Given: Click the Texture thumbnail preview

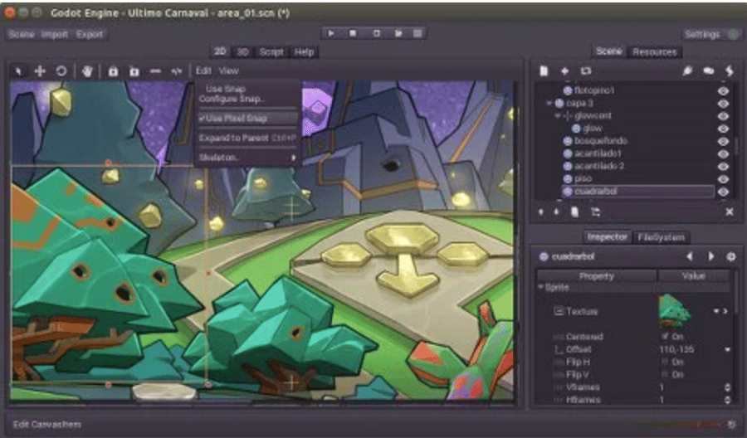Looking at the screenshot, I should point(674,311).
